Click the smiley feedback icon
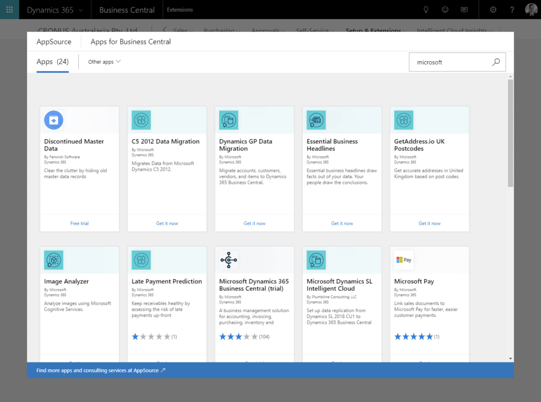The height and width of the screenshot is (402, 541). (445, 10)
